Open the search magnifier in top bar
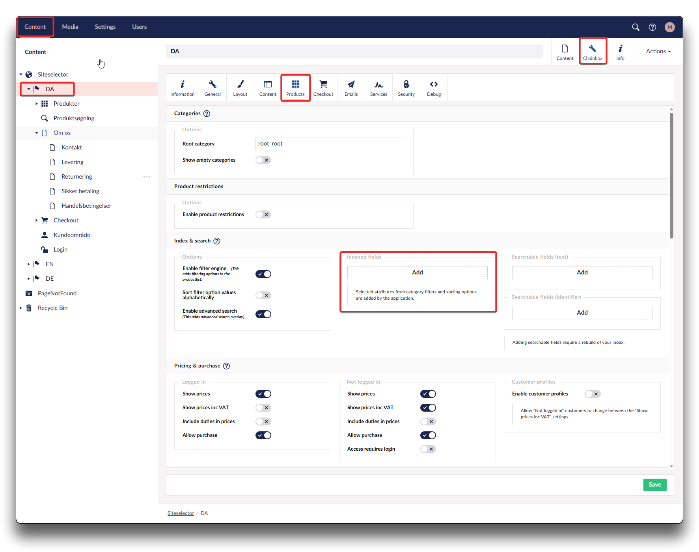 click(x=636, y=27)
